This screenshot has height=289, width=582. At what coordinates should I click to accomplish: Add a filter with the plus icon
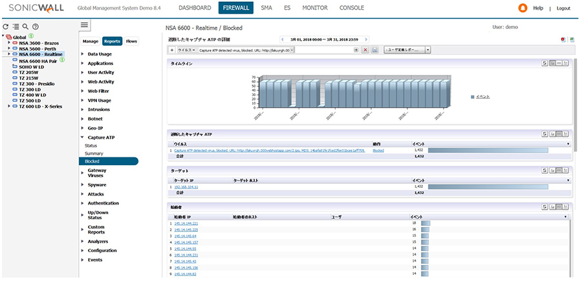pyautogui.click(x=172, y=50)
